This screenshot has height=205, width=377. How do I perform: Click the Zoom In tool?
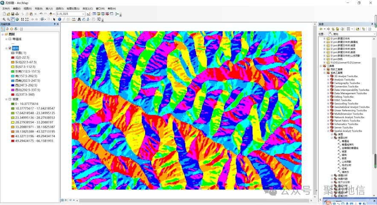click(x=3, y=19)
